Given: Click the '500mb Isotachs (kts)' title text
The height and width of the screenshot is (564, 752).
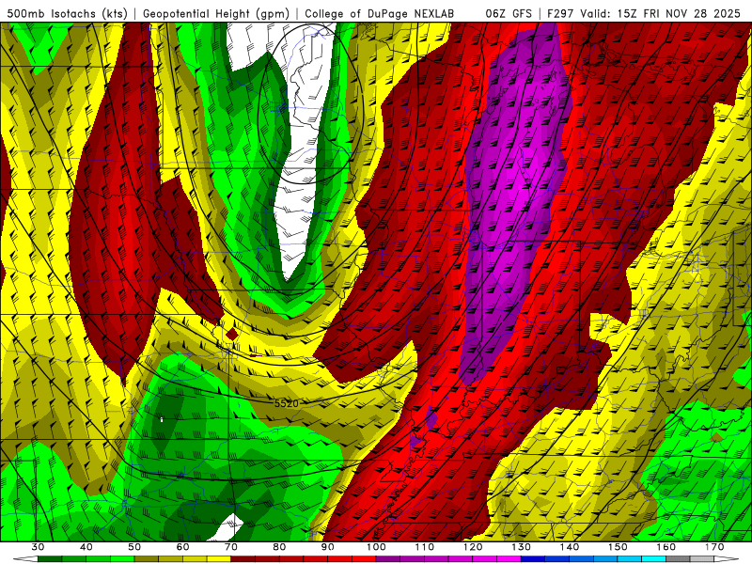Looking at the screenshot, I should click(x=67, y=14).
